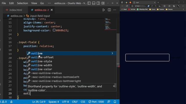This screenshot has height=104, width=186.
Task: Change encoding via UTF-8
Action: tap(65, 102)
